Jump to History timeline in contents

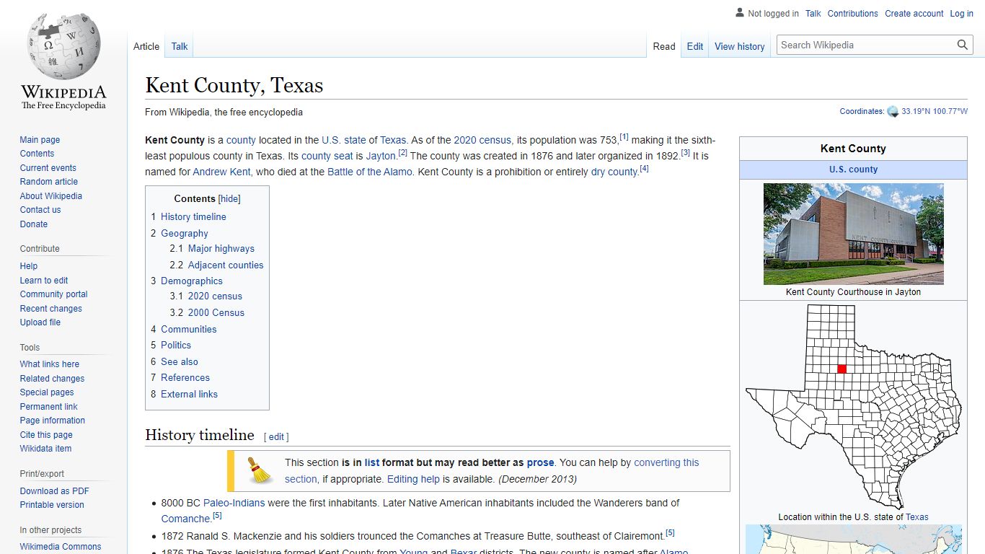click(x=193, y=216)
